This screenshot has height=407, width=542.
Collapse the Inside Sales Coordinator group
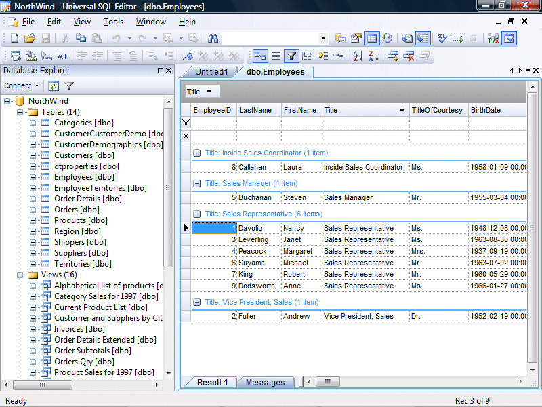196,153
